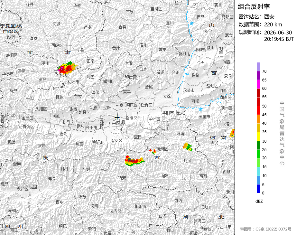The width and height of the screenshot is (296, 235).
Task: Click the 卢氏 county label
Action: [214, 143]
